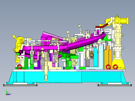Select the highest ball-knob lever handle
135x101 pixels.
(x=79, y=26)
